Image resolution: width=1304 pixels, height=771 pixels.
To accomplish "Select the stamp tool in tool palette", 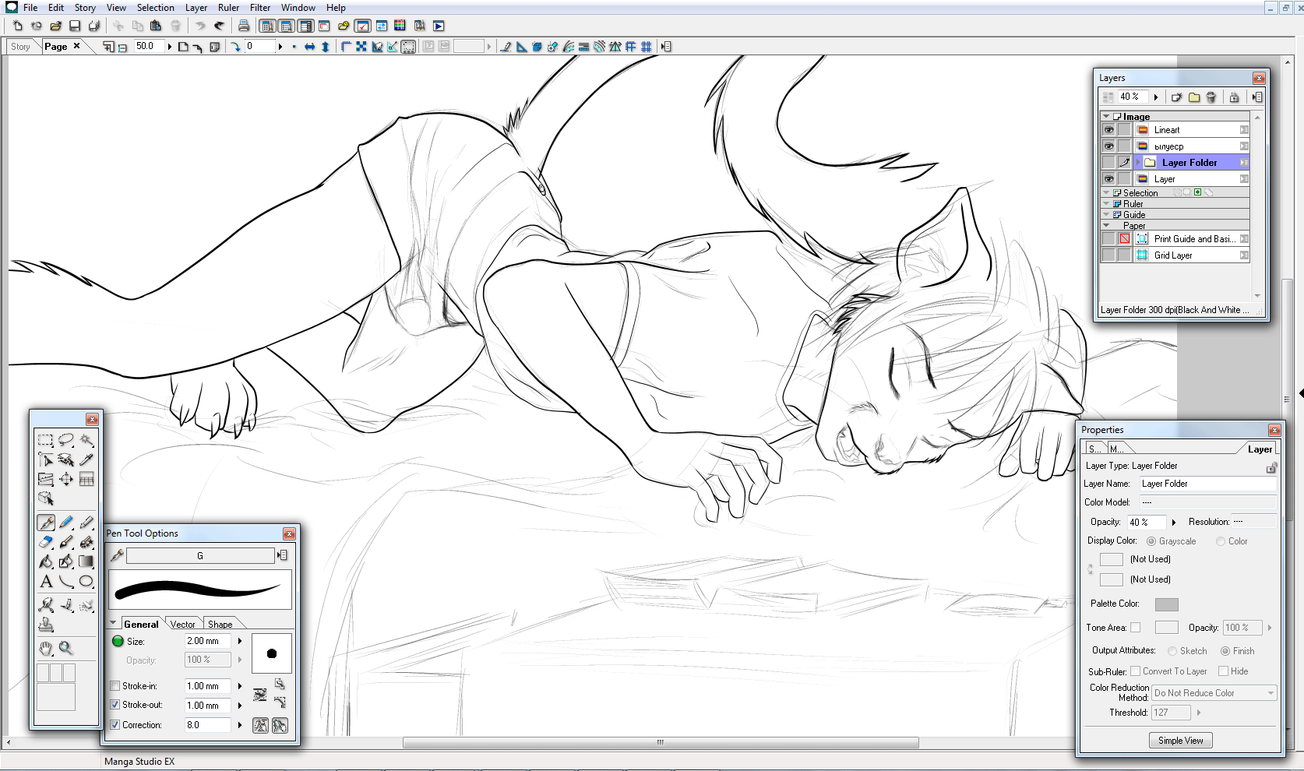I will point(46,625).
